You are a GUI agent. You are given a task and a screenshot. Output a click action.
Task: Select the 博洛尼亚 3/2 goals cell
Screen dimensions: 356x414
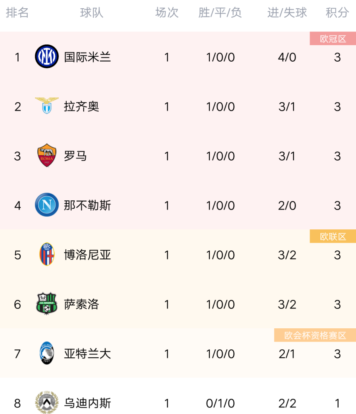pos(287,255)
